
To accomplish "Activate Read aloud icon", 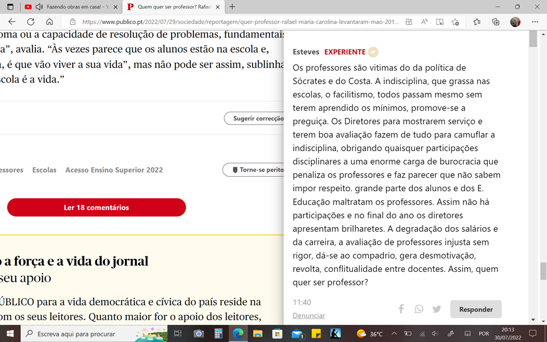I will pyautogui.click(x=424, y=22).
